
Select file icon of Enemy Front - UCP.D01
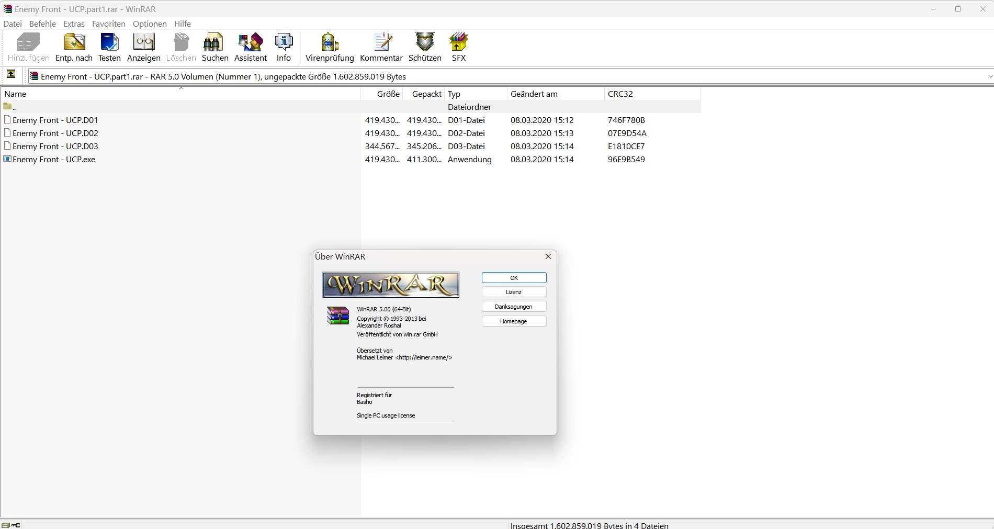[7, 120]
